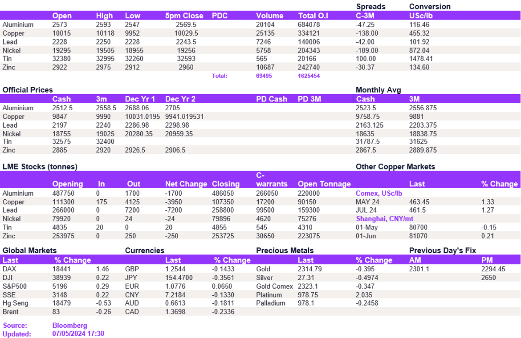Click total volume figure 69495
521x338 pixels.
264,76
